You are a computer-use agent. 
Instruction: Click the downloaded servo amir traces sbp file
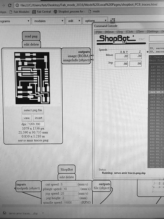pyautogui.click(x=23, y=213)
